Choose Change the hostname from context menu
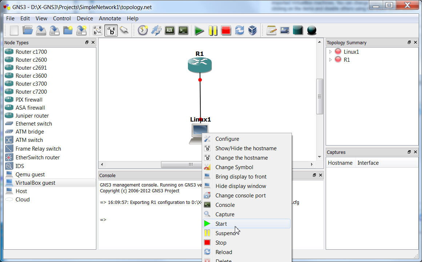422x262 pixels. pyautogui.click(x=246, y=158)
